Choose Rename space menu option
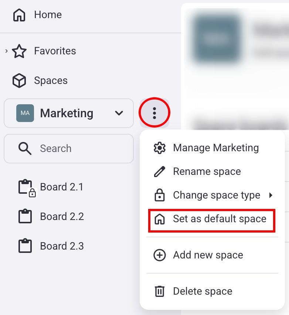289x315 pixels. (x=207, y=172)
